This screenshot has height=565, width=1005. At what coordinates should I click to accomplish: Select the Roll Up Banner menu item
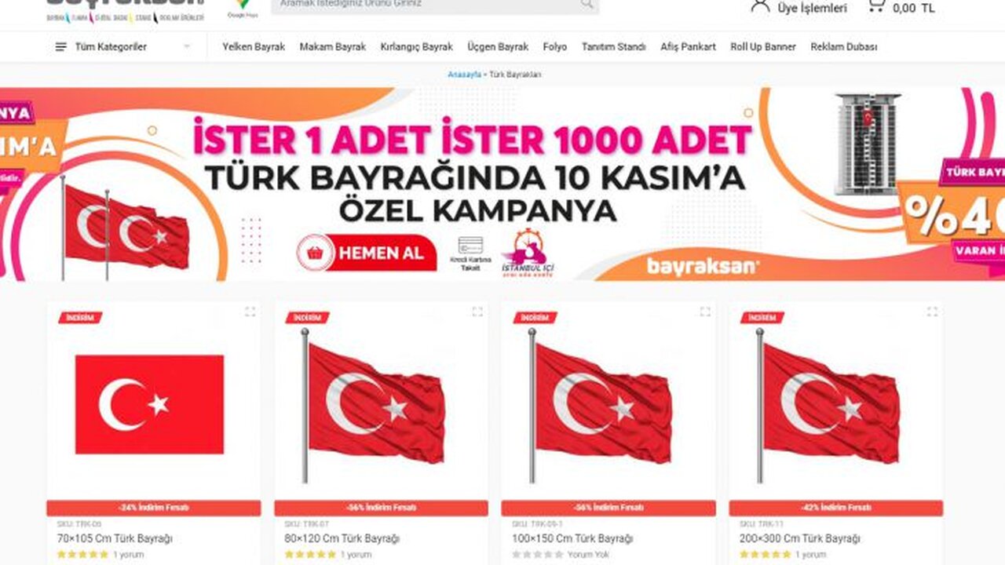(x=762, y=47)
